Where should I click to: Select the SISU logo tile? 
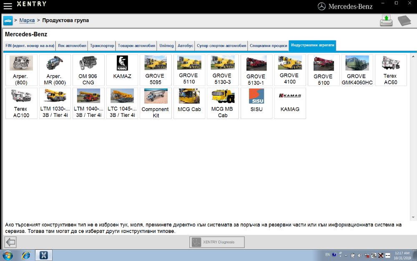click(256, 103)
